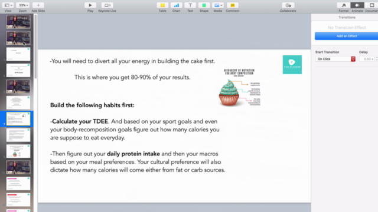This screenshot has height=212, width=378.
Task: Click the teal logo on slide
Action: [x=292, y=65]
